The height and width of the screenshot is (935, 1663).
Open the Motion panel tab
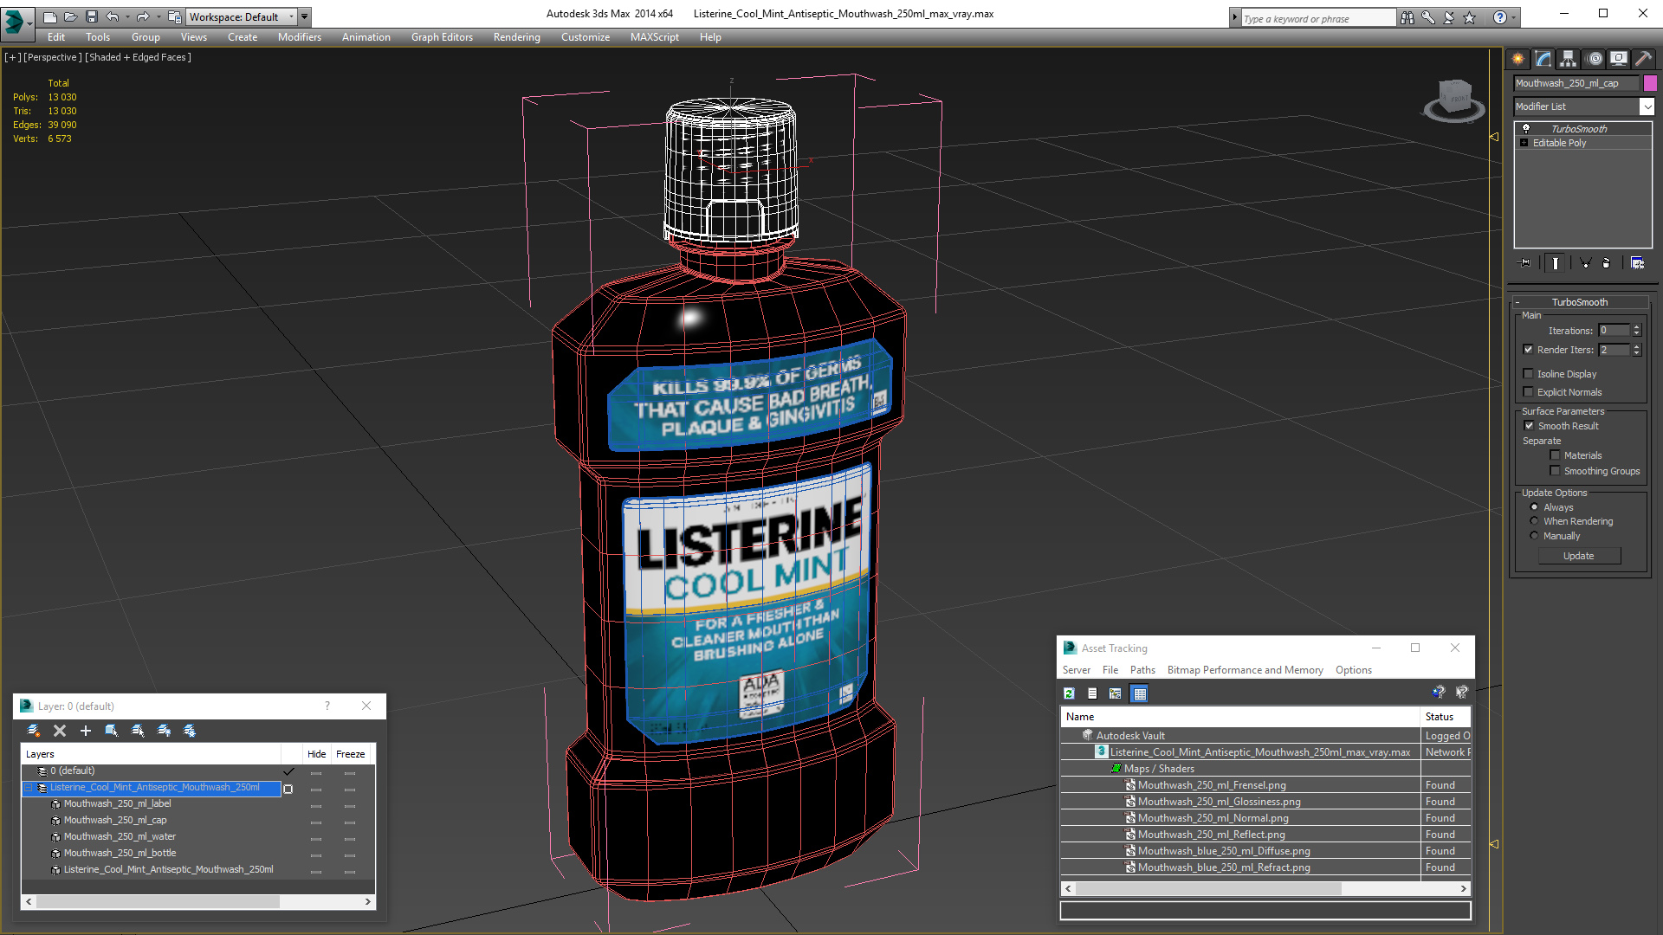pos(1594,59)
